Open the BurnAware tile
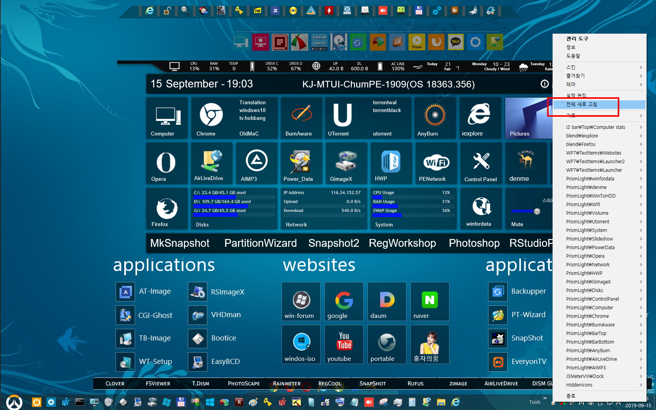This screenshot has width=656, height=410. click(x=301, y=118)
